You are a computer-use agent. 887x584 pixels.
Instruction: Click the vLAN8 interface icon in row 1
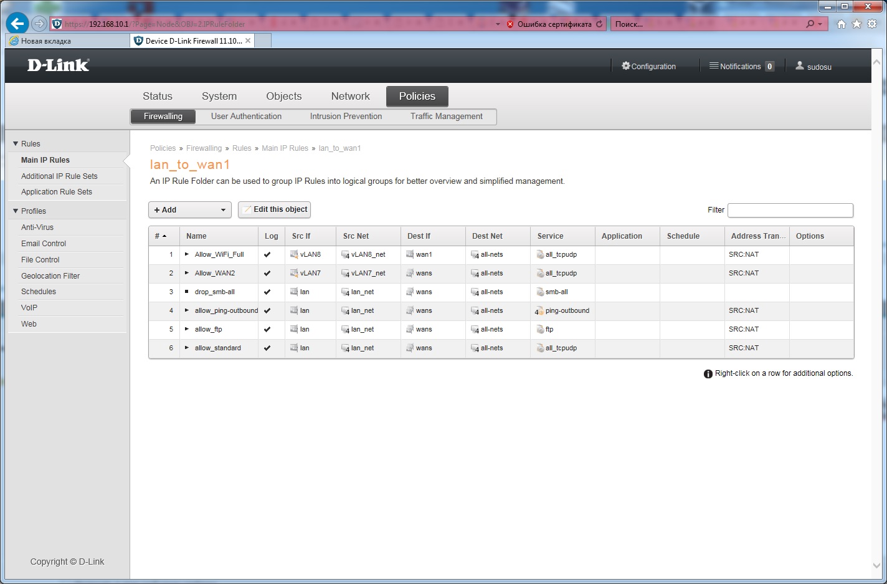click(294, 254)
